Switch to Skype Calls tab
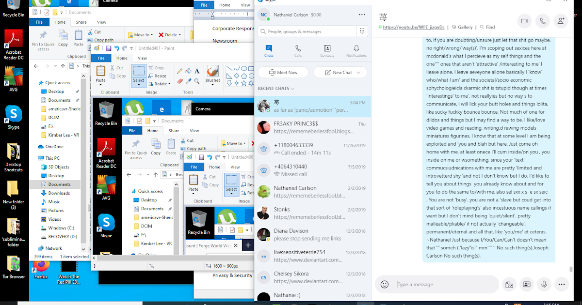Screen dimensions: 582x305 (x=298, y=51)
